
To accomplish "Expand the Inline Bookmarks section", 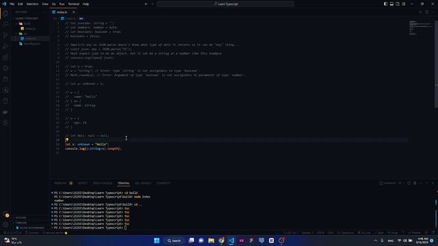I will (x=29, y=228).
